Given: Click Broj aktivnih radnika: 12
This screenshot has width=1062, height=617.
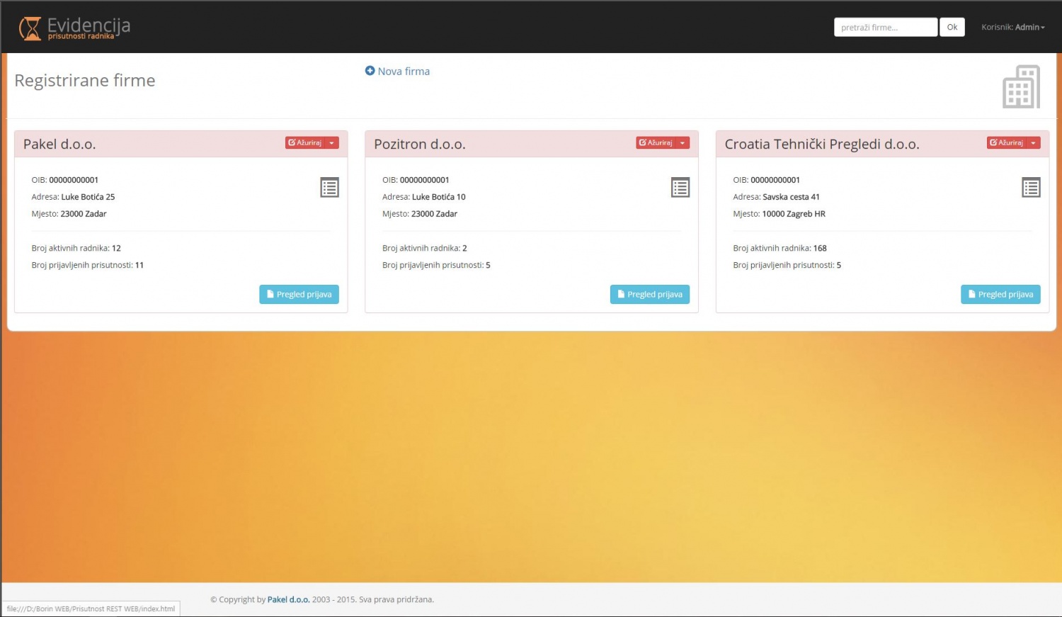Looking at the screenshot, I should 76,248.
